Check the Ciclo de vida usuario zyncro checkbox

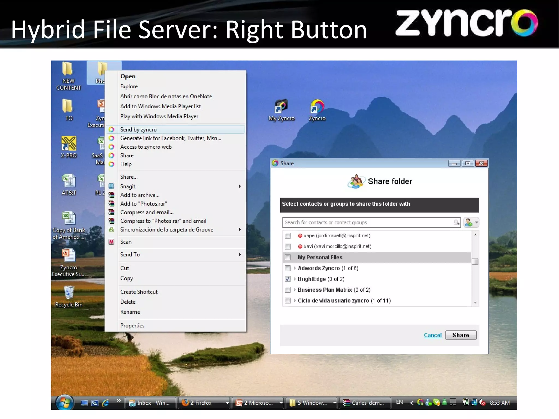[287, 301]
